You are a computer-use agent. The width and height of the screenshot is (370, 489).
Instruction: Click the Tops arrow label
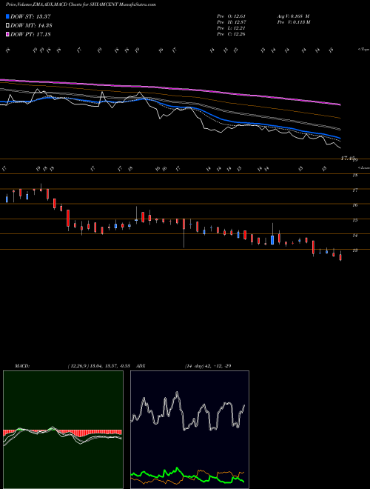[x=363, y=50]
